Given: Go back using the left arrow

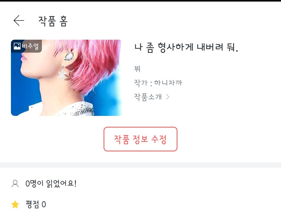Looking at the screenshot, I should click(x=19, y=20).
